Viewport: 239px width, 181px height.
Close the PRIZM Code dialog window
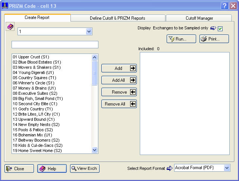233,6
